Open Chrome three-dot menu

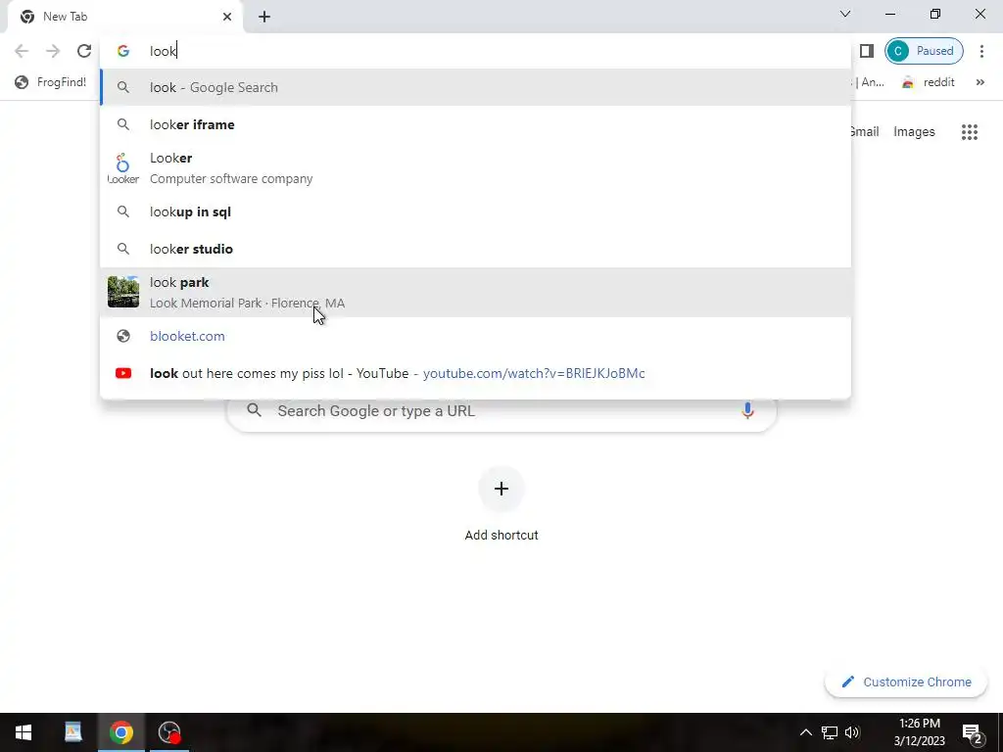(981, 51)
